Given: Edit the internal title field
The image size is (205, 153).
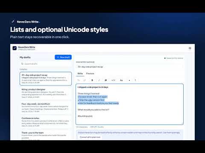Looking at the screenshot, I should coord(129,67).
